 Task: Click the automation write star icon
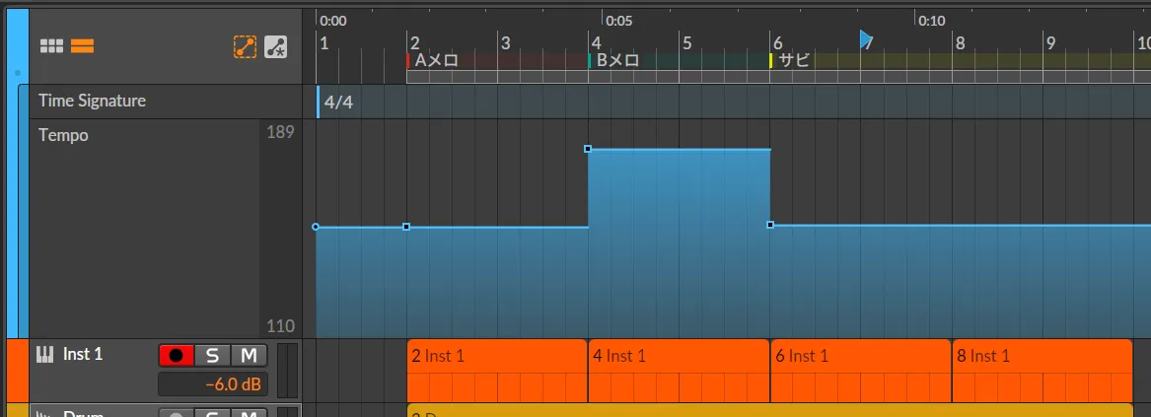275,46
